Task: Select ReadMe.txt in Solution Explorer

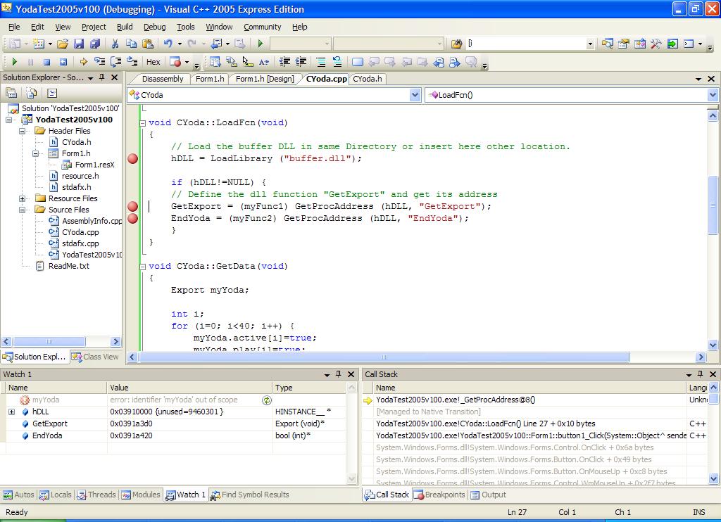Action: (69, 266)
